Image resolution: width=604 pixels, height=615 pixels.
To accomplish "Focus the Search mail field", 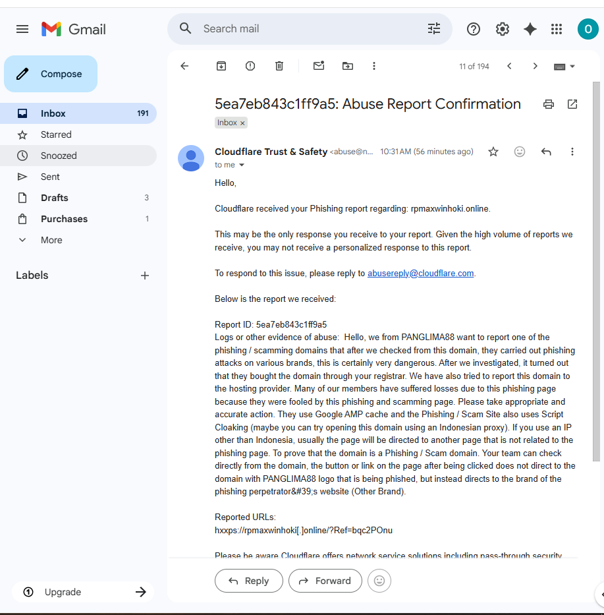I will 310,28.
